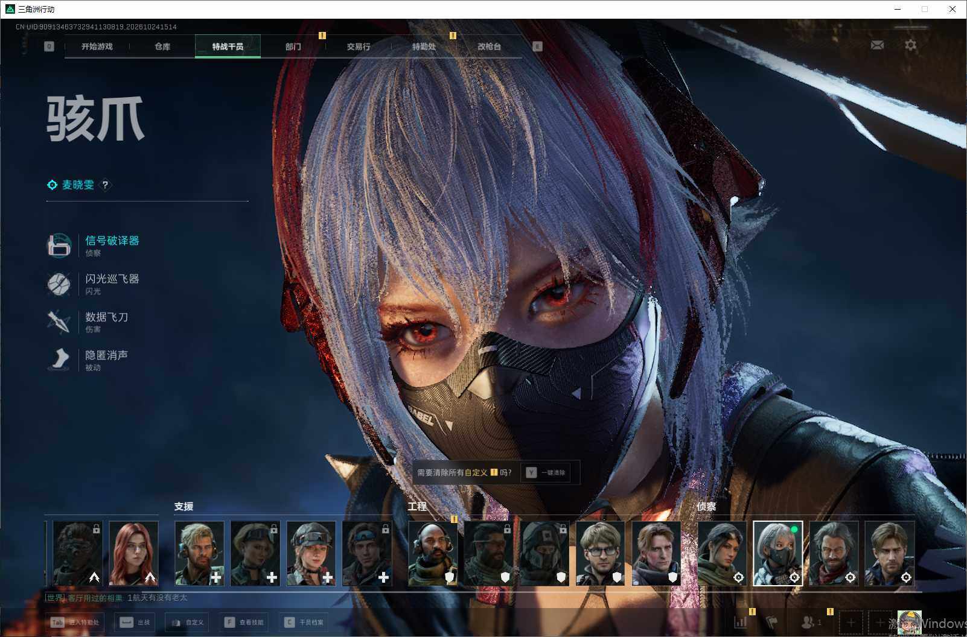The height and width of the screenshot is (637, 967).
Task: Switch to the 仓库 tab
Action: click(x=162, y=46)
